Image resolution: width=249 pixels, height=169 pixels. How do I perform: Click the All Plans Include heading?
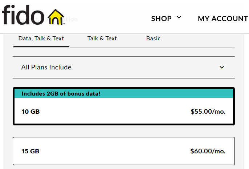pos(46,67)
